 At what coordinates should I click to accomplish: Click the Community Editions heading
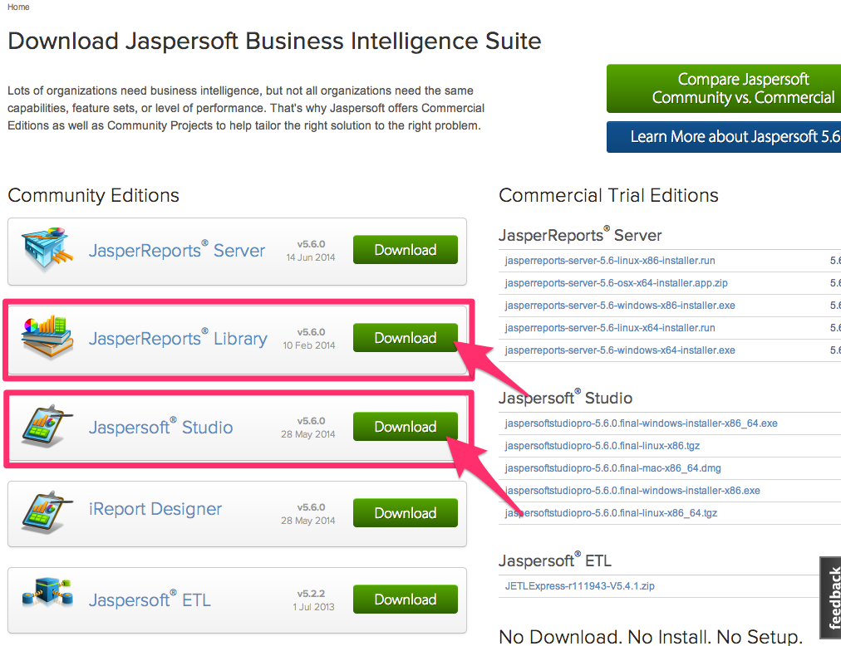(x=93, y=196)
